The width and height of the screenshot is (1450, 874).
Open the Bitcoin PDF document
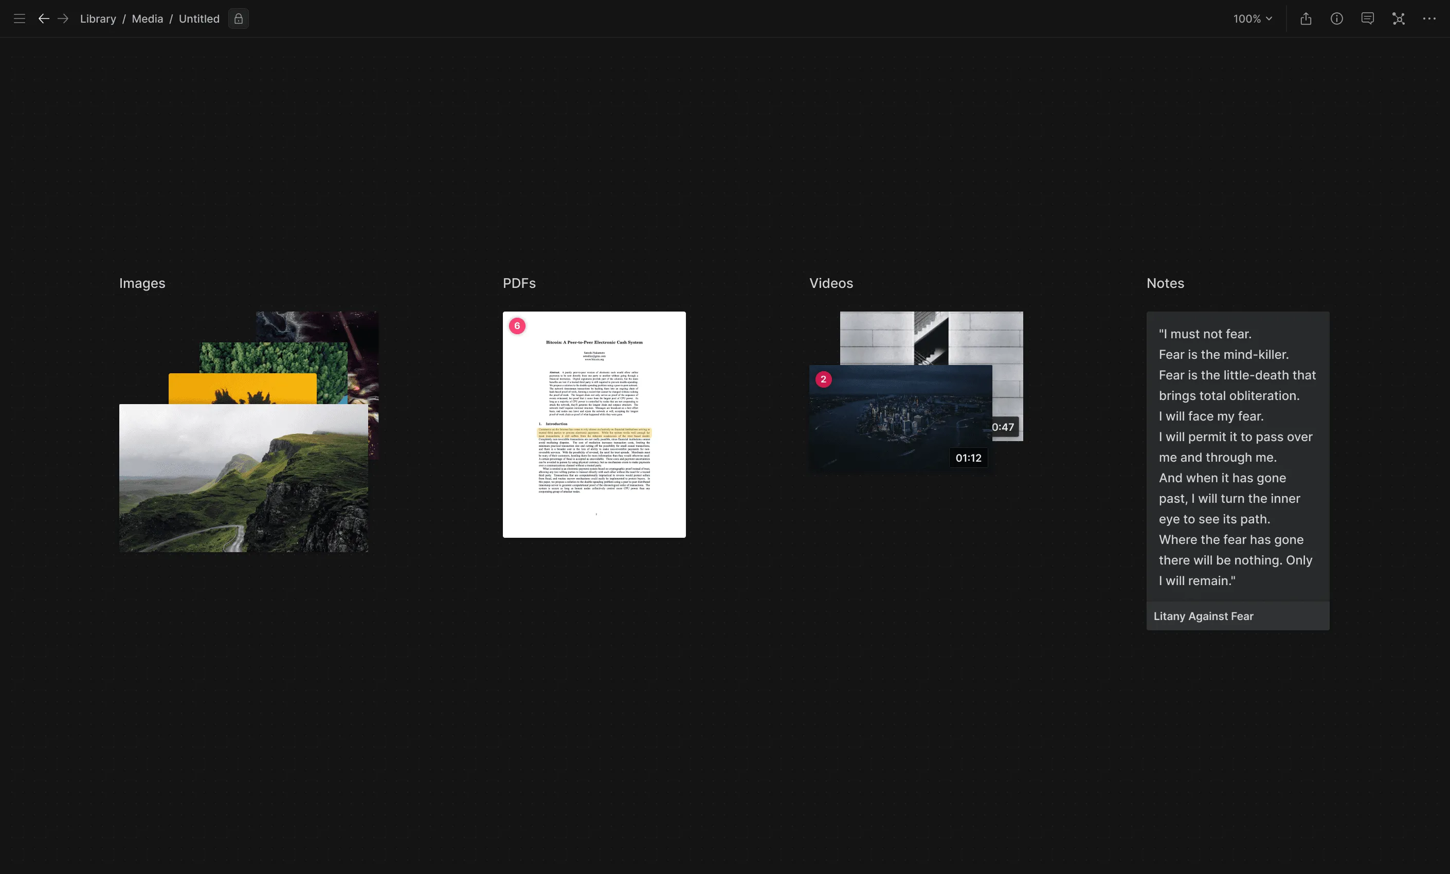[594, 424]
